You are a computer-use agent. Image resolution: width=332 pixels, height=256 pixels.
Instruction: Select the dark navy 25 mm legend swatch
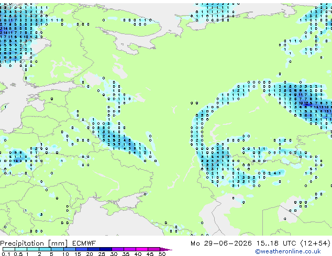pos(105,249)
